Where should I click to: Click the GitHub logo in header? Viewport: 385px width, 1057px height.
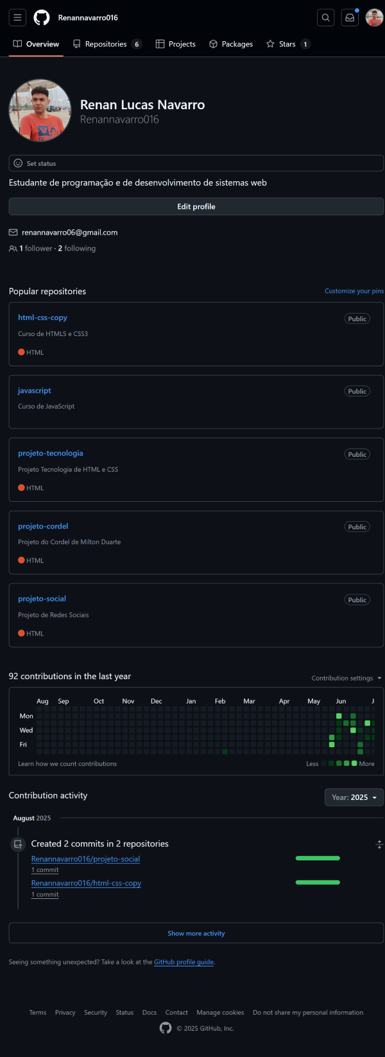42,17
